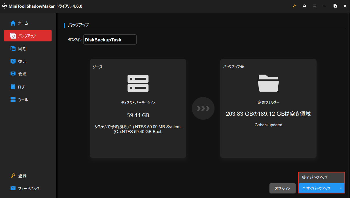Click the 59.44 GB source size text
This screenshot has width=350, height=198.
click(138, 115)
